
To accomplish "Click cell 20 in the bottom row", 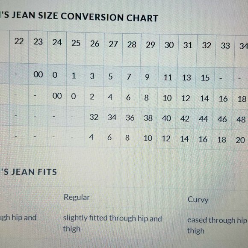I will point(240,140).
